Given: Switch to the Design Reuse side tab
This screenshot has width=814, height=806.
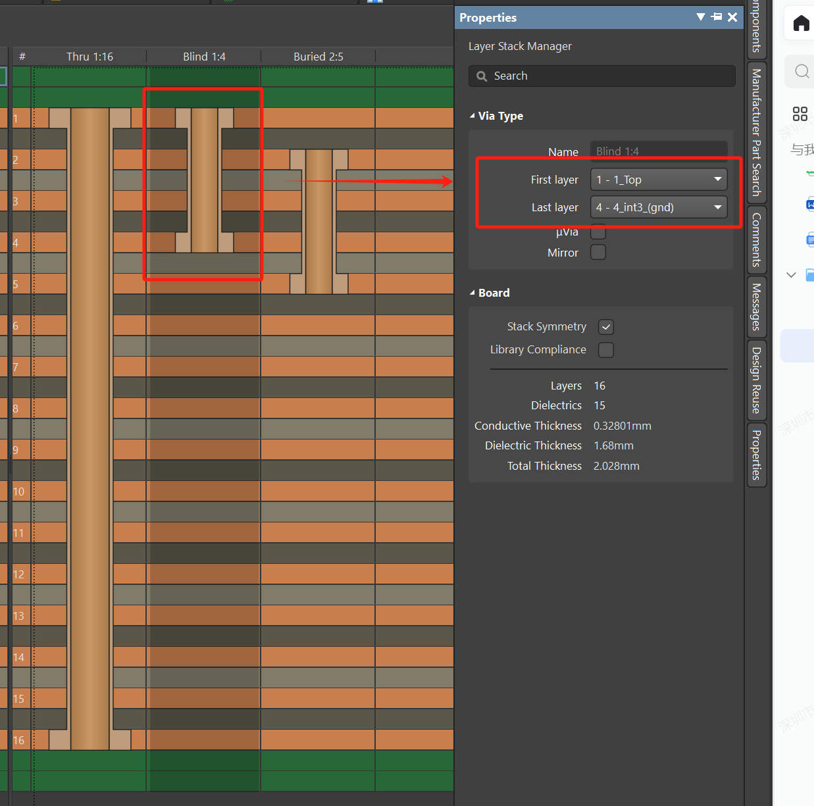Looking at the screenshot, I should pos(757,380).
